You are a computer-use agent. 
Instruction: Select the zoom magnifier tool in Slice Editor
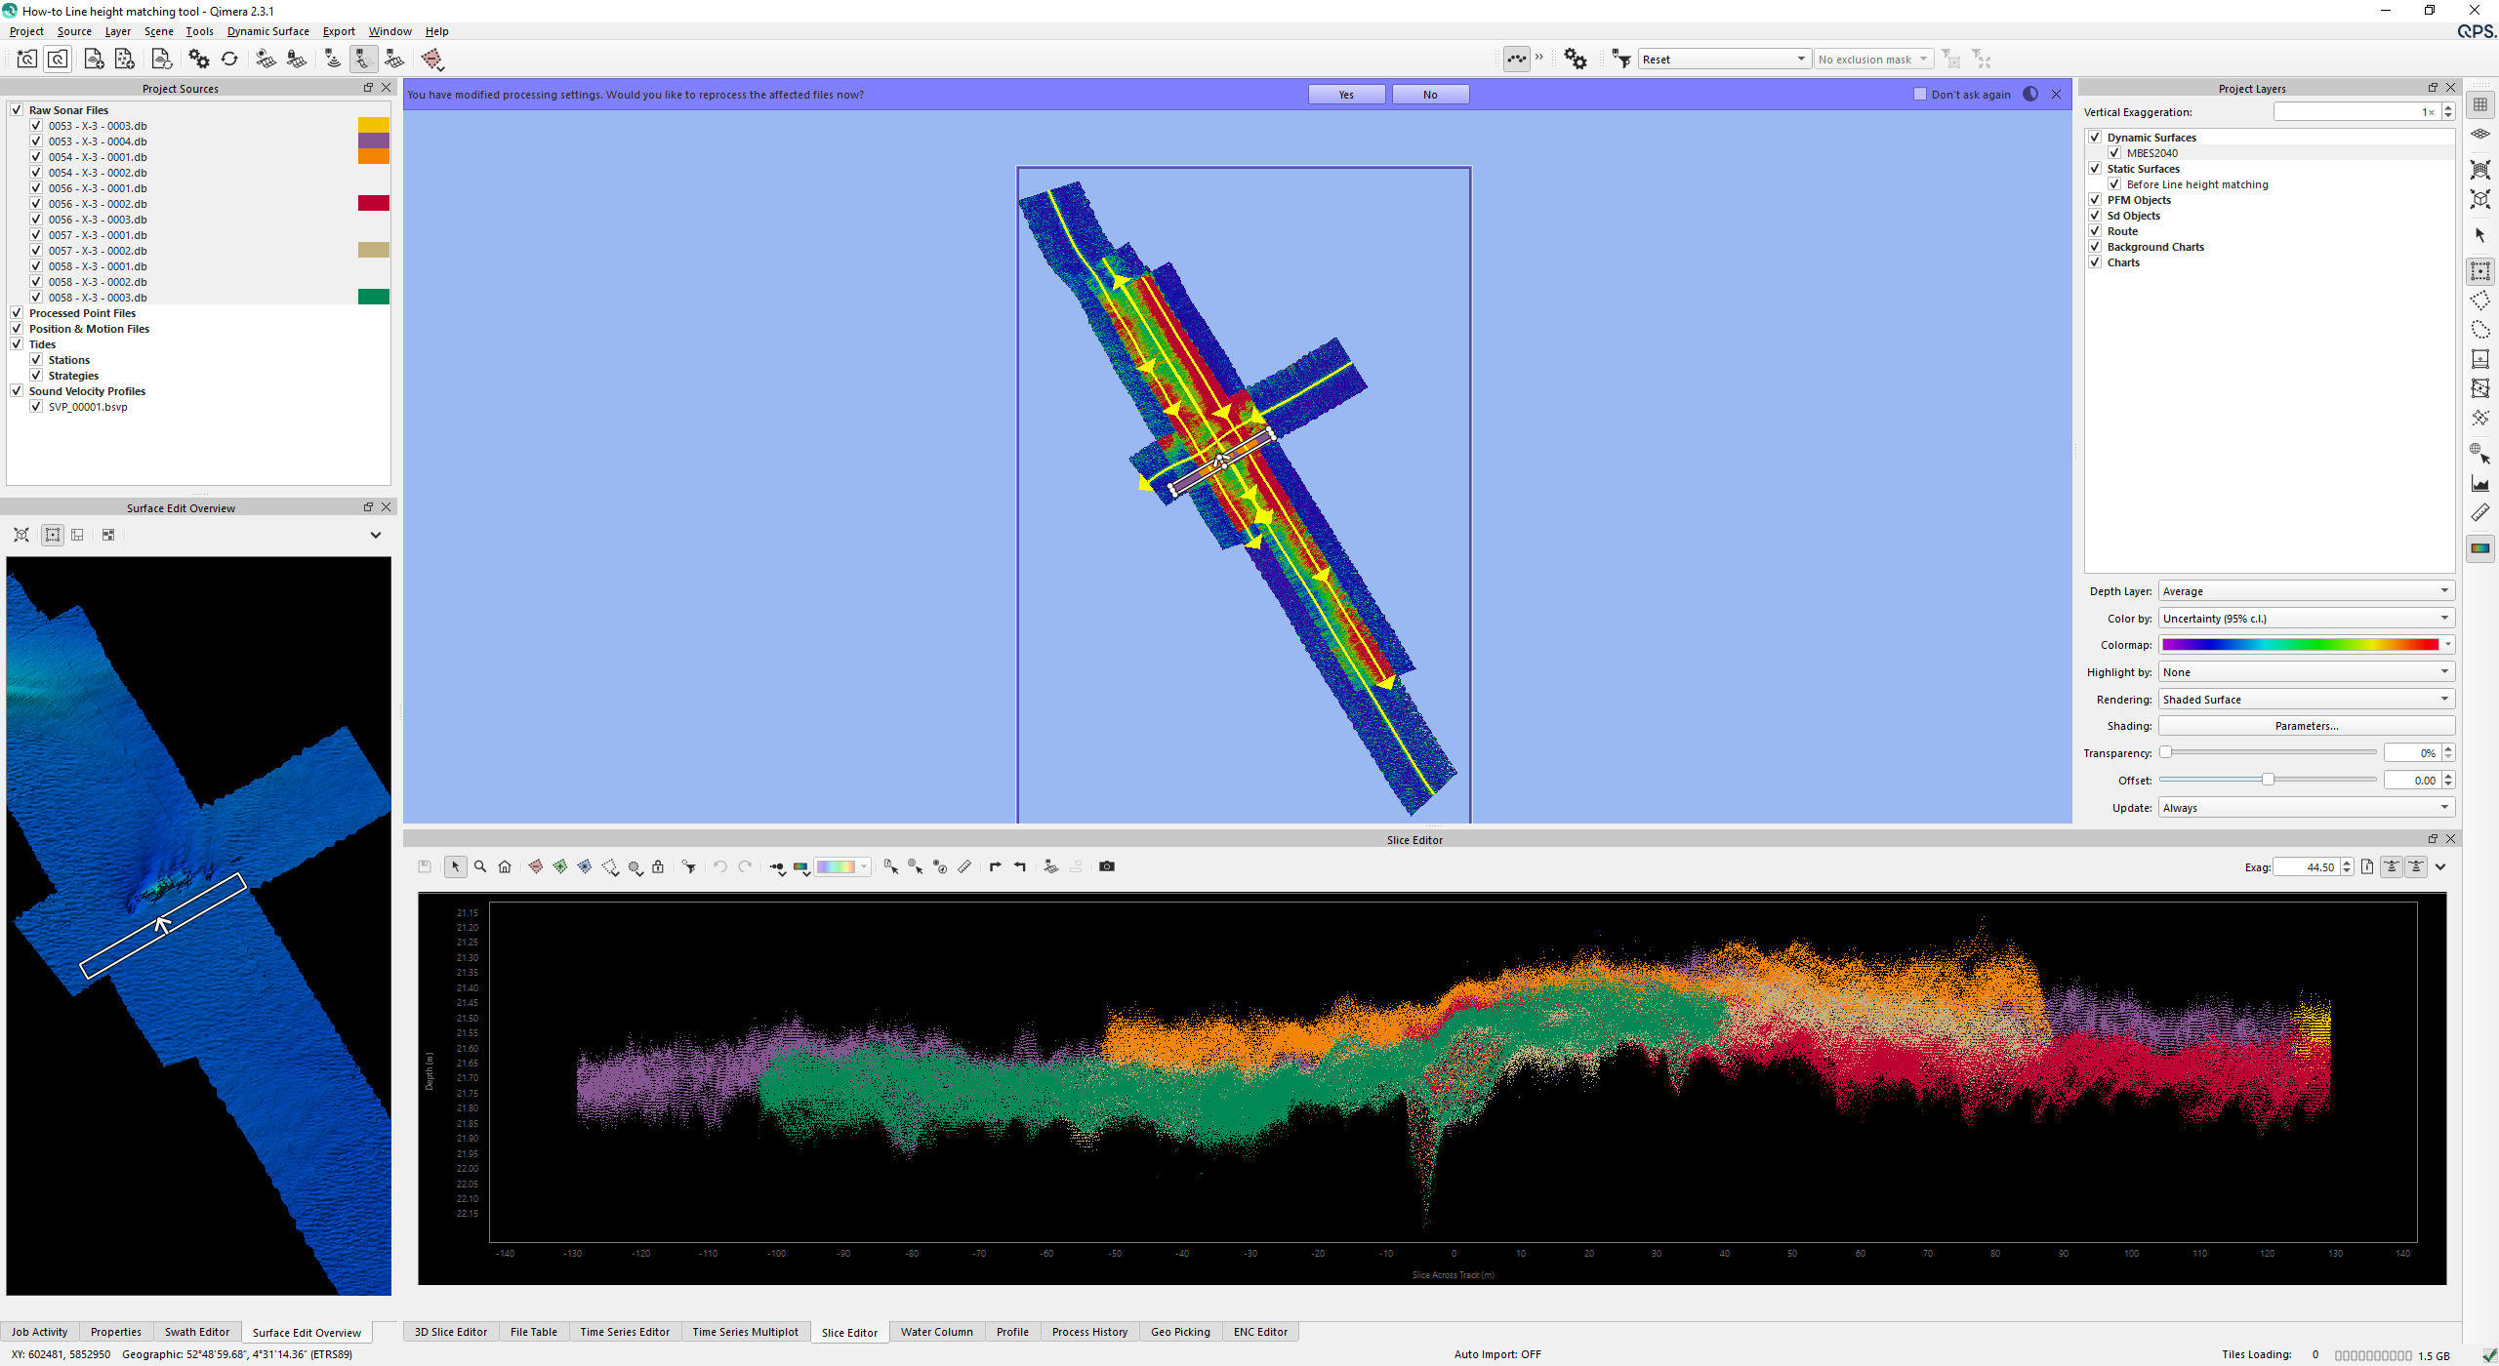pyautogui.click(x=480, y=866)
